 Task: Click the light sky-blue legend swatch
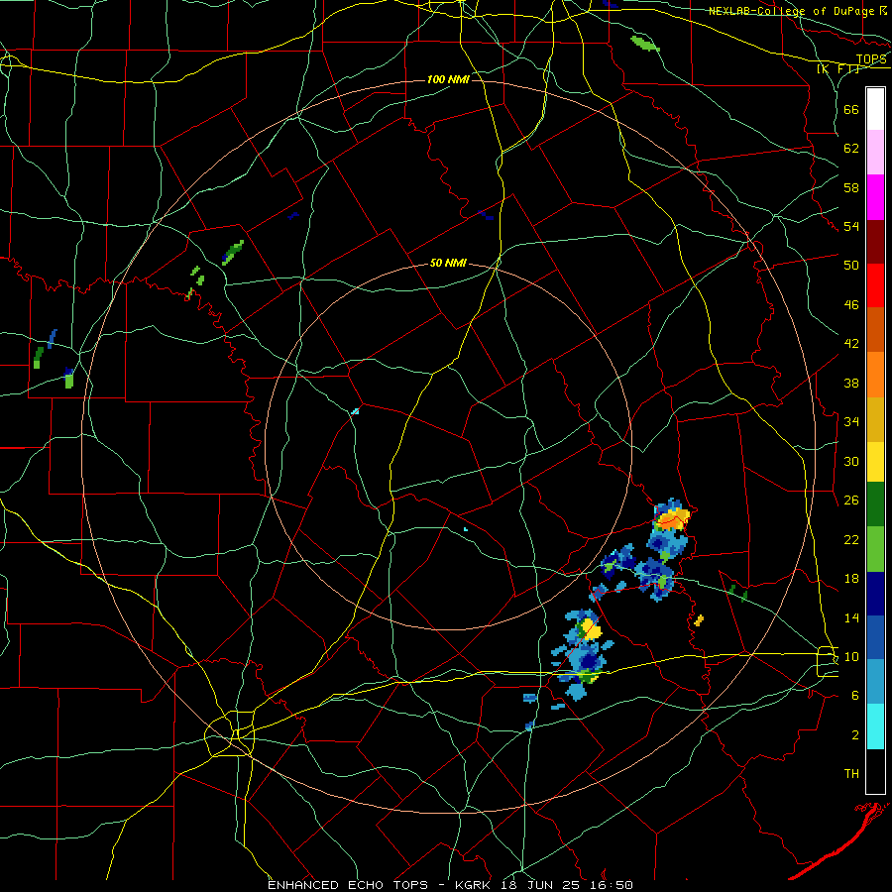point(875,682)
